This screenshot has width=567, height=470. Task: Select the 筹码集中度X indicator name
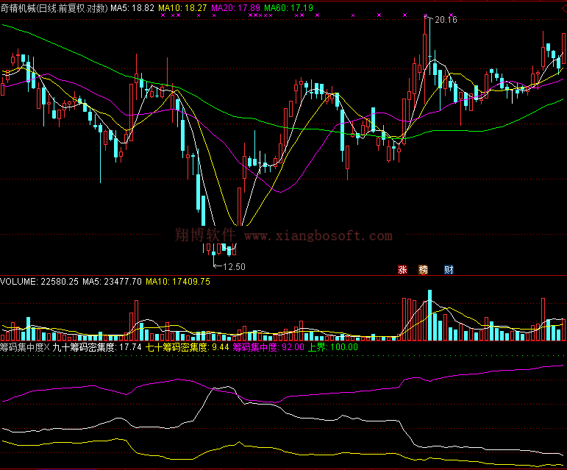25,346
